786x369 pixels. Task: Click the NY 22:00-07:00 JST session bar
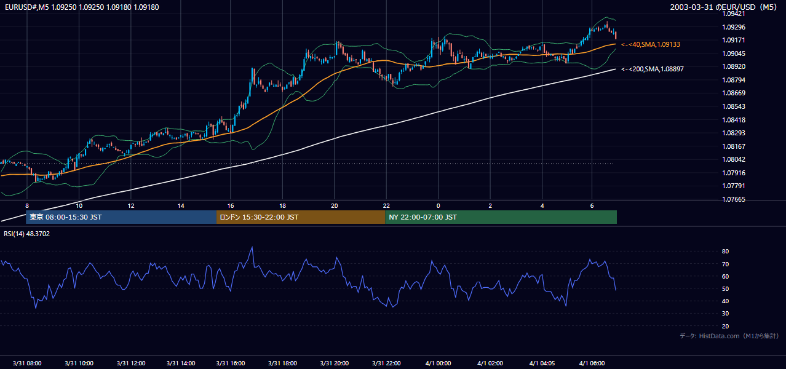[x=501, y=217]
